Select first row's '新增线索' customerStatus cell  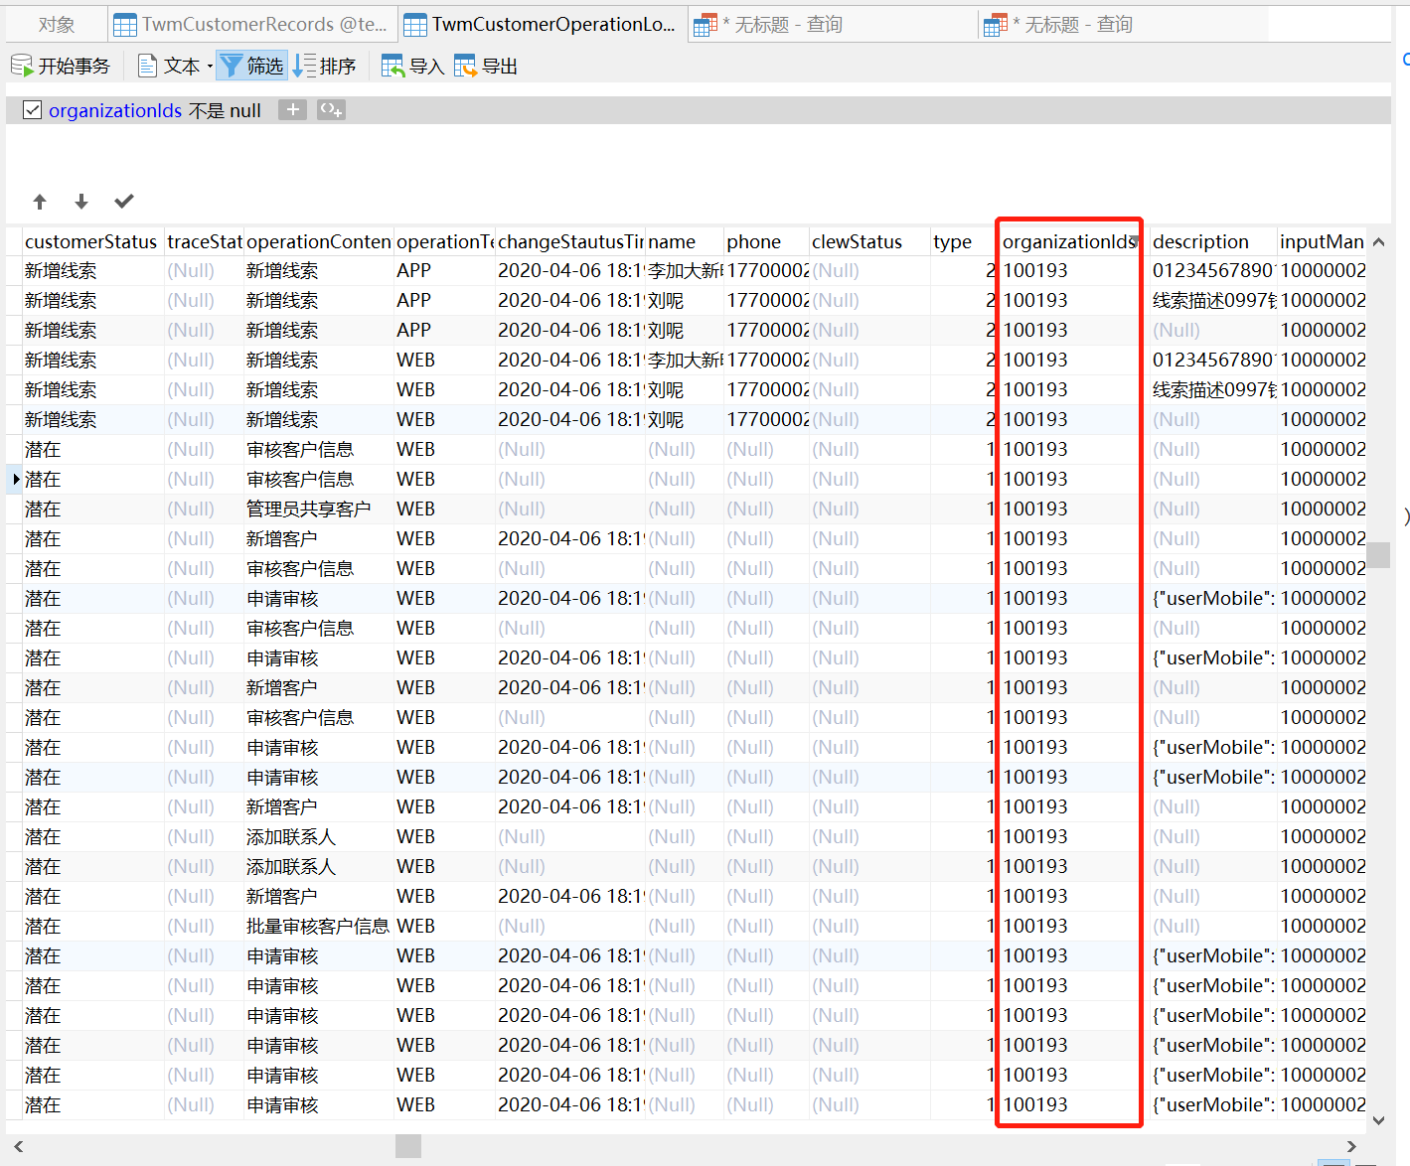pos(92,270)
